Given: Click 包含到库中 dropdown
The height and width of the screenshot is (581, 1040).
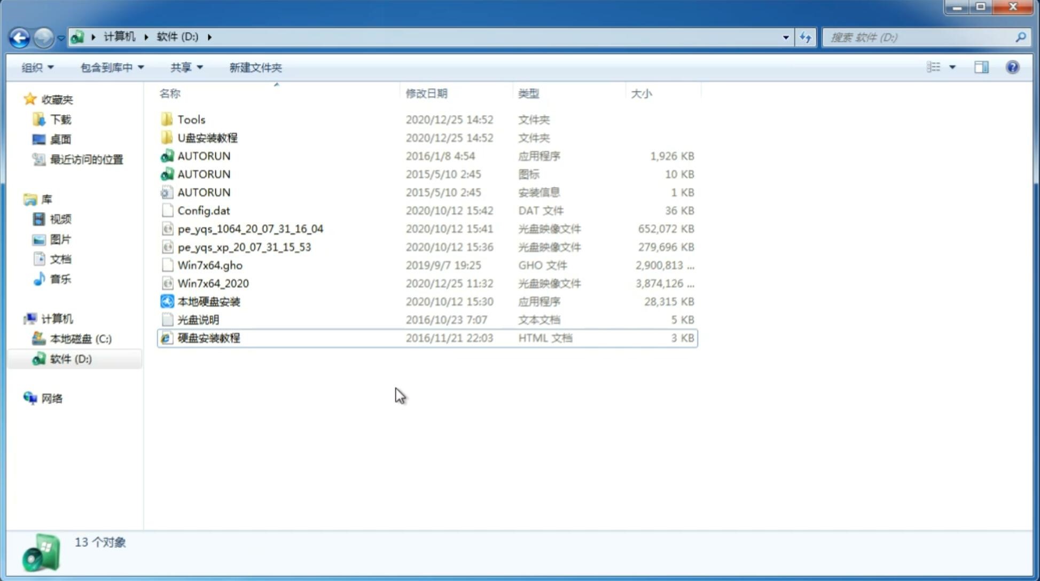Looking at the screenshot, I should tap(112, 67).
